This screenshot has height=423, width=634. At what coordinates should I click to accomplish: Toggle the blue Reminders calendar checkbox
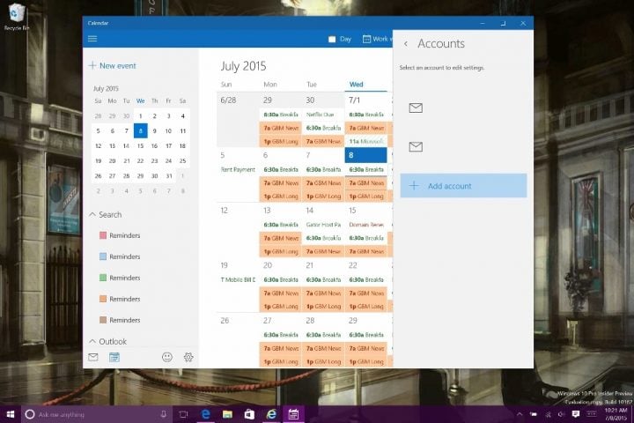(103, 256)
